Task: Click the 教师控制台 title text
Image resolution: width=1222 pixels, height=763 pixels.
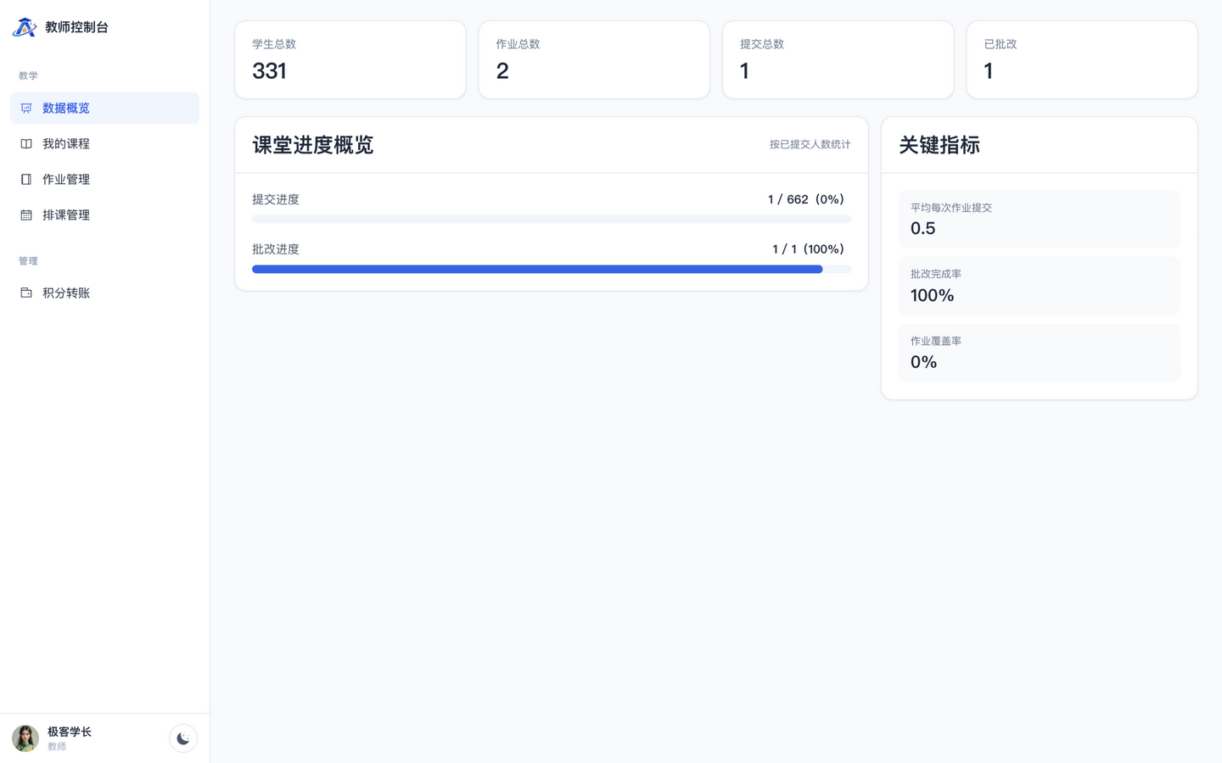Action: tap(76, 27)
